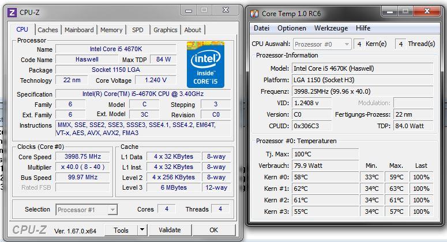Click the CPU-Z purple Z title icon

click(12, 13)
